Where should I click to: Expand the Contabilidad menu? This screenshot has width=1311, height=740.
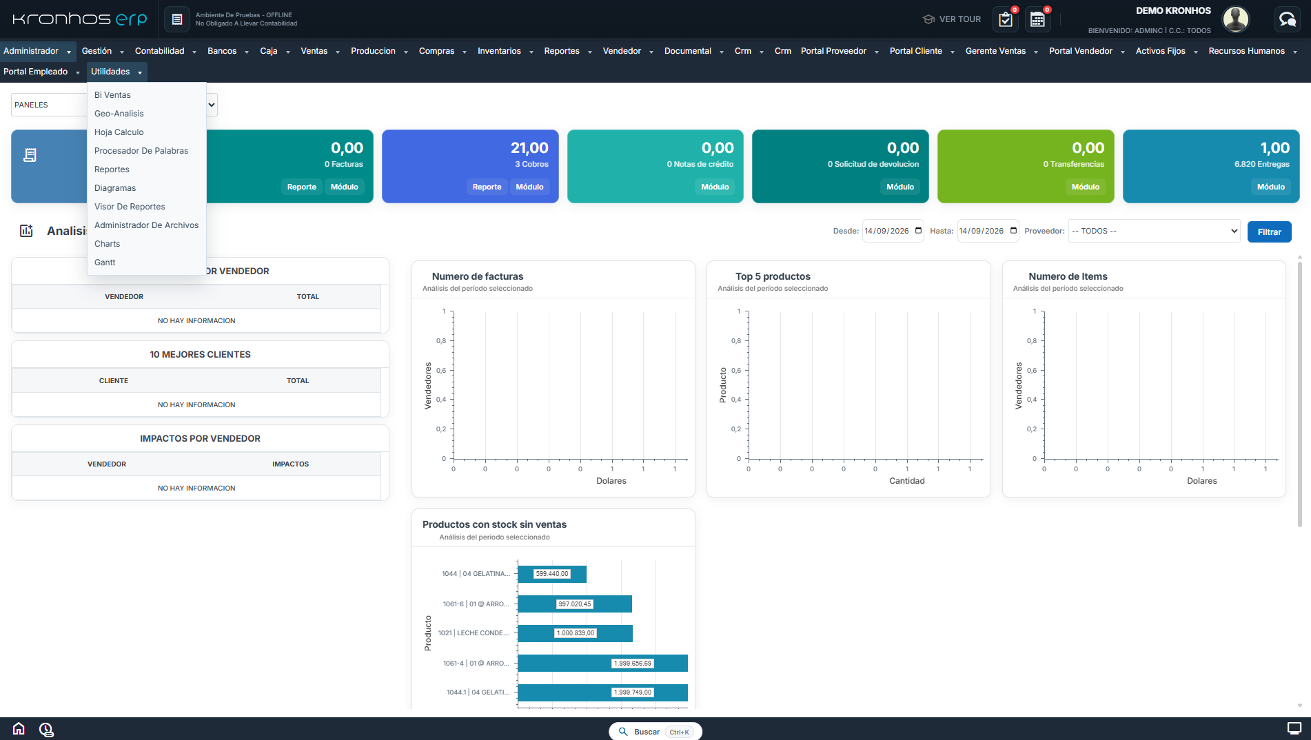pyautogui.click(x=165, y=51)
